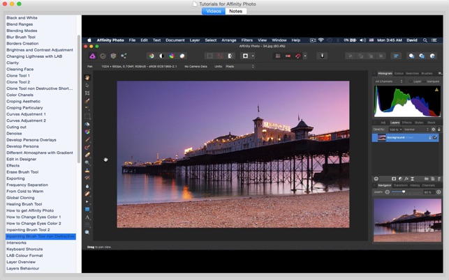Switch to the Notes tab
The image size is (449, 280).
coord(236,11)
